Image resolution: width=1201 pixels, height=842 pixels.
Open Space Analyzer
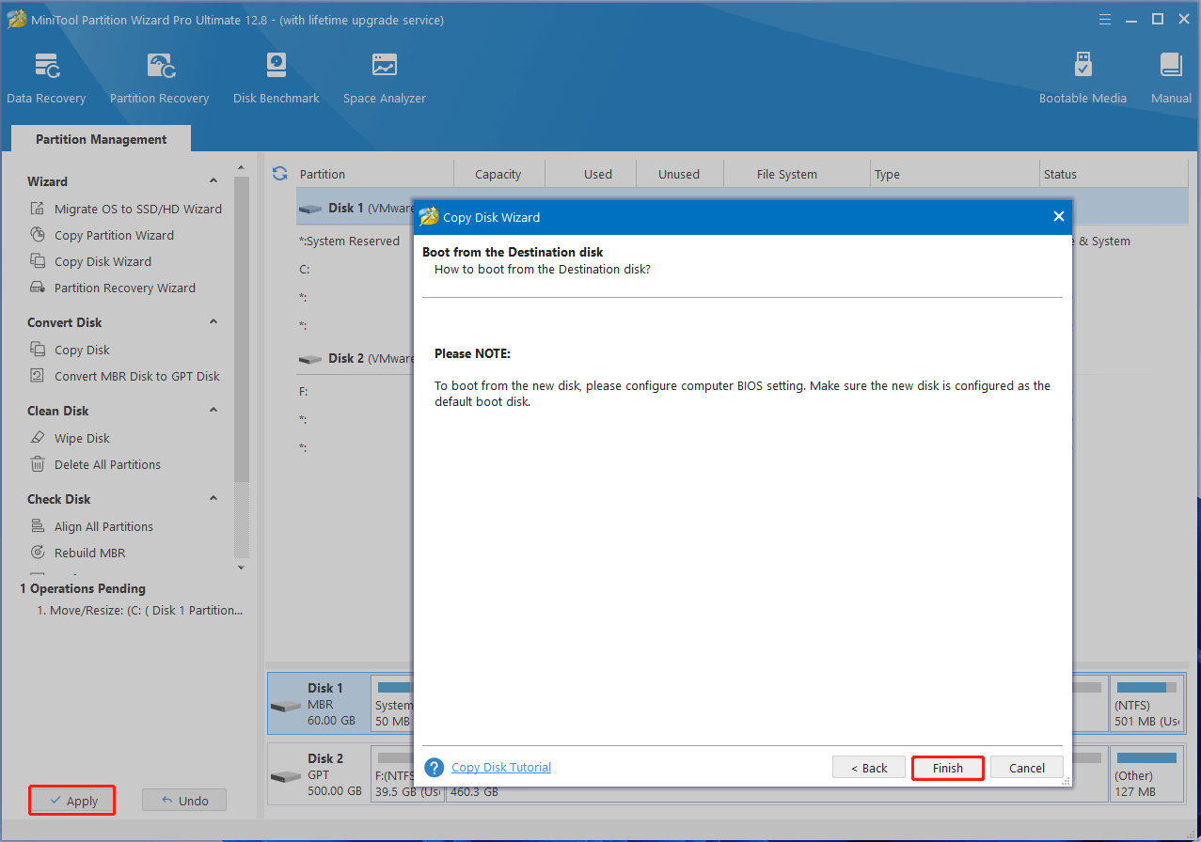pos(384,79)
